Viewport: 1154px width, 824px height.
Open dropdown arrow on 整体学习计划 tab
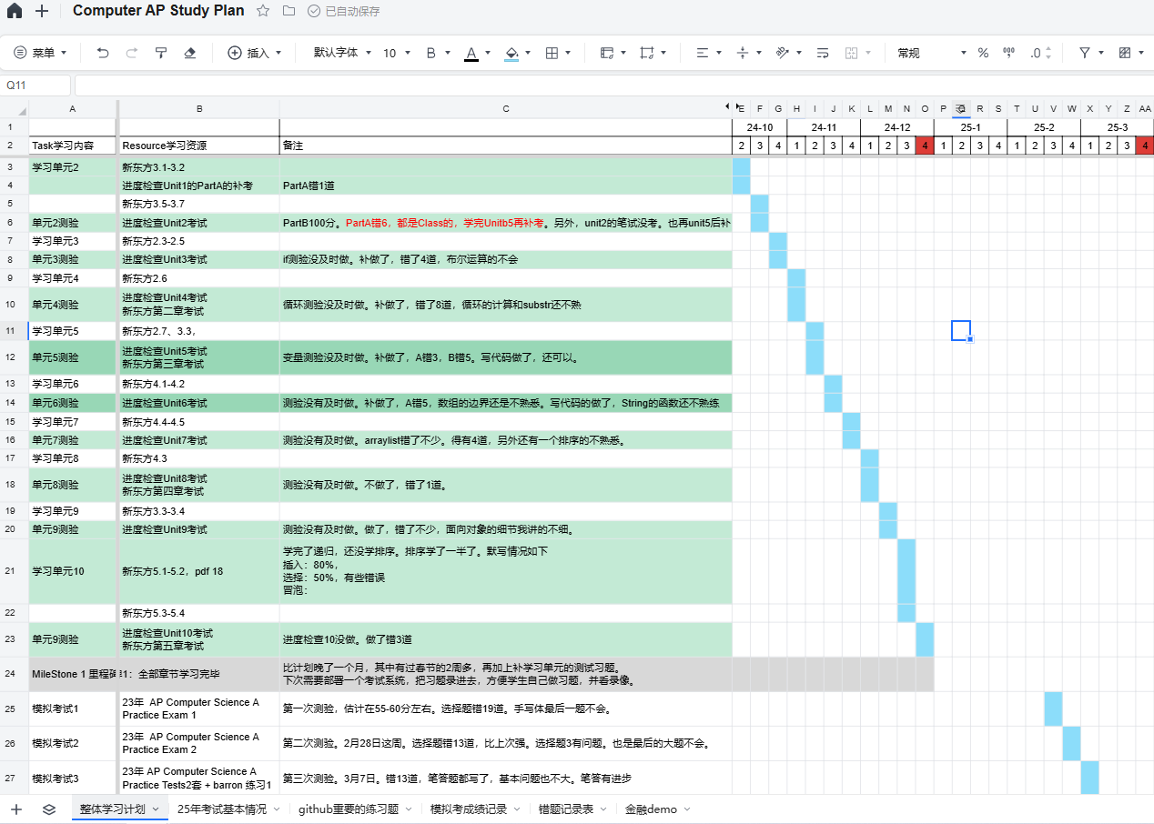coord(155,809)
